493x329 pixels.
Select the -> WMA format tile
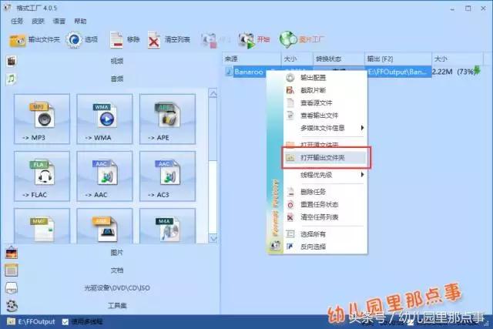[105, 119]
